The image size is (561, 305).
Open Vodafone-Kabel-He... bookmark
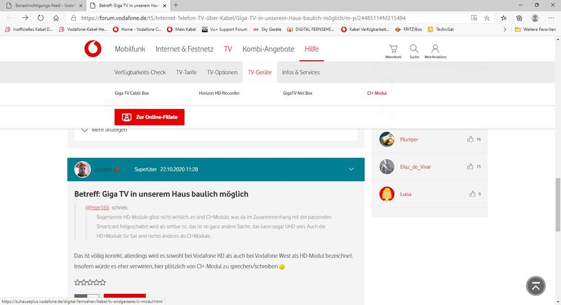pyautogui.click(x=83, y=29)
